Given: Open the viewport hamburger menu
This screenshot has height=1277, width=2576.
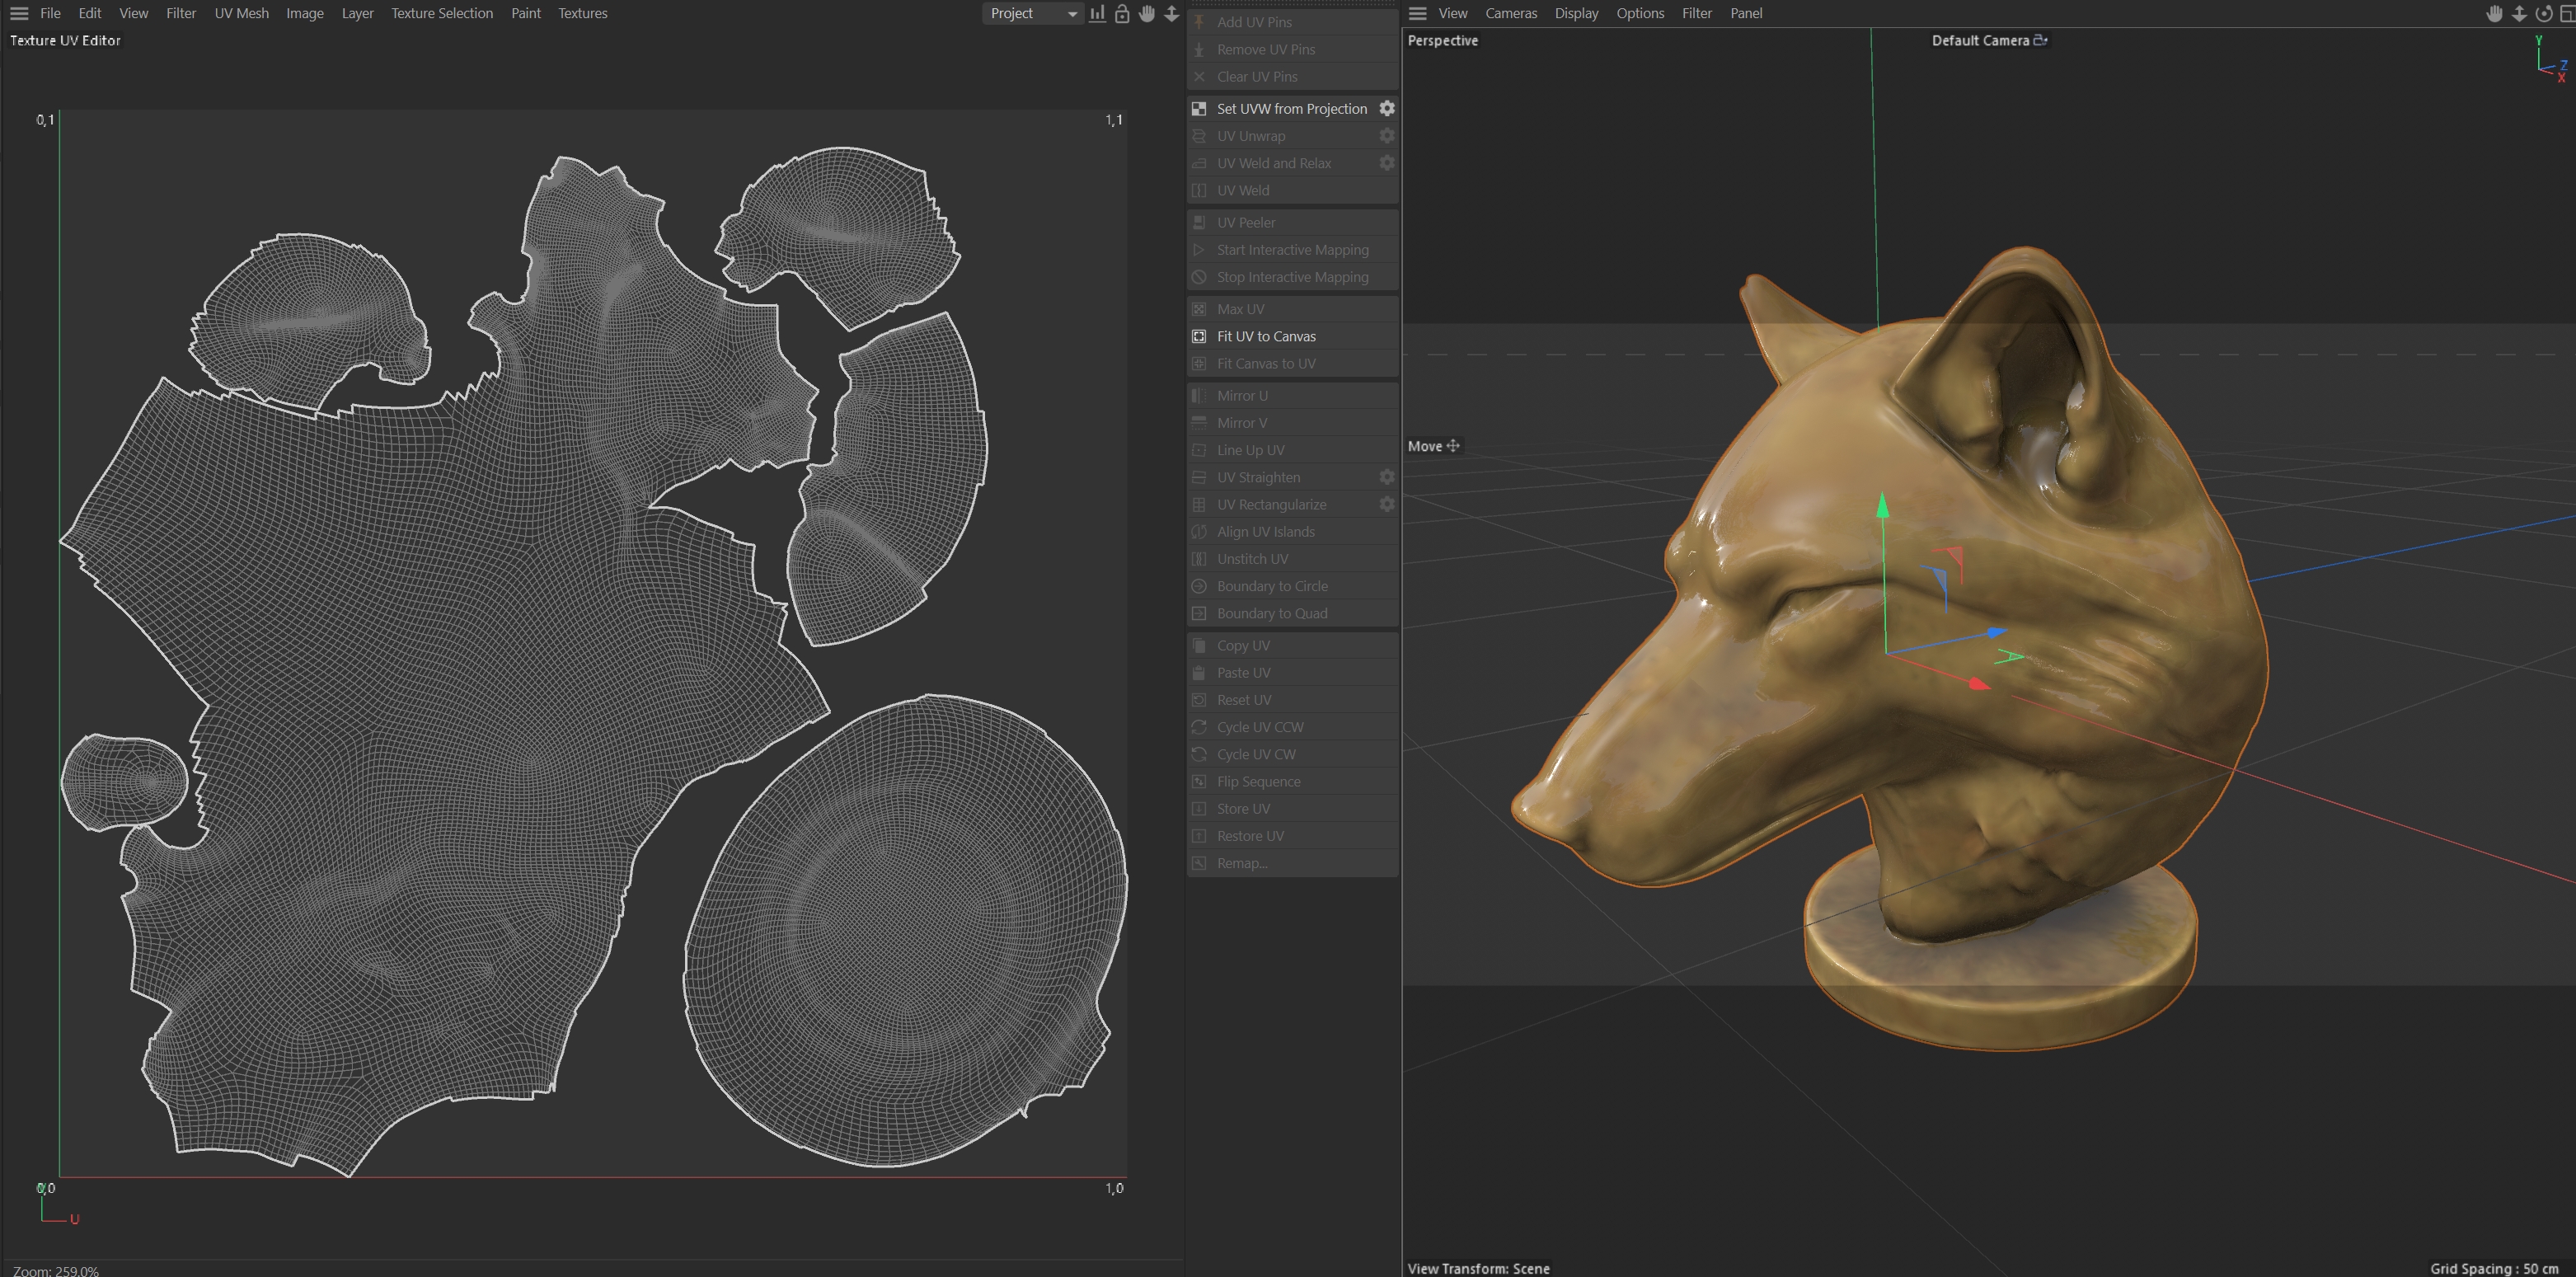Looking at the screenshot, I should pos(1417,13).
